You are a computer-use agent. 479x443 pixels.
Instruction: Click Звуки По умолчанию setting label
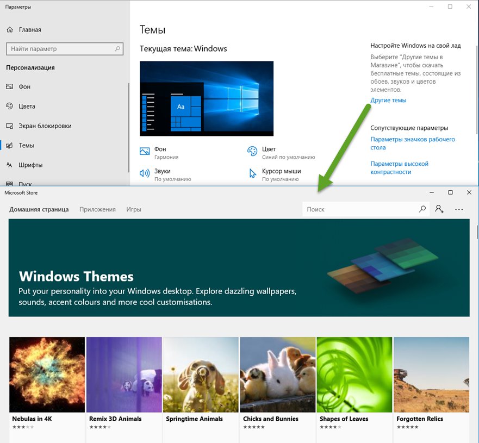pos(172,175)
